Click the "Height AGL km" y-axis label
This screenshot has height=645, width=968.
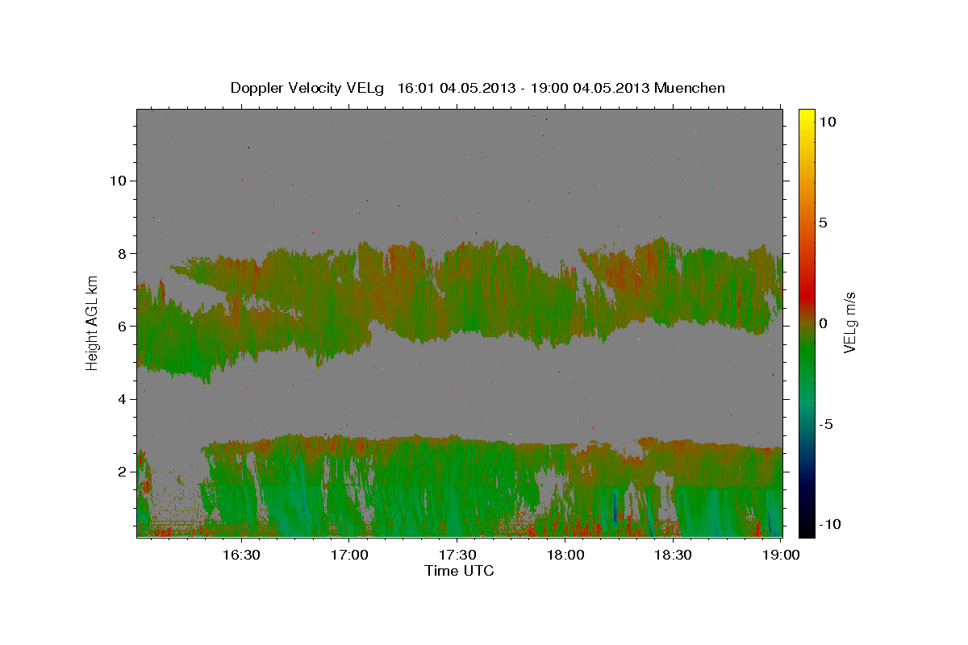93,322
